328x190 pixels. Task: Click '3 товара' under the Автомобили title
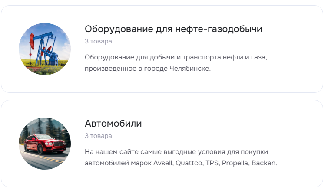[98, 136]
